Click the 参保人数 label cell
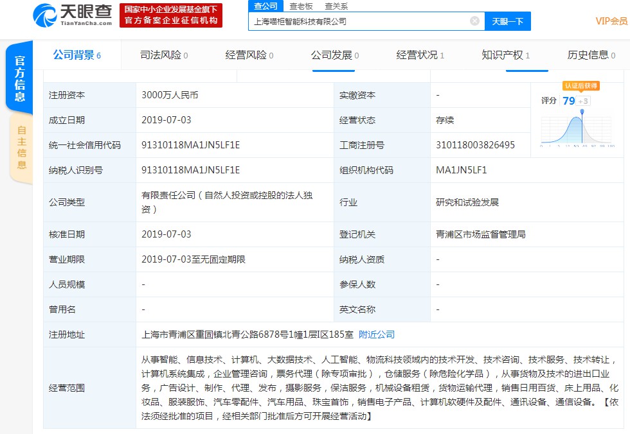This screenshot has width=630, height=434. click(x=382, y=284)
